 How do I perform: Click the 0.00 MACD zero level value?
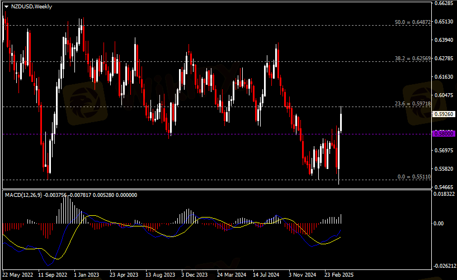pos(439,223)
